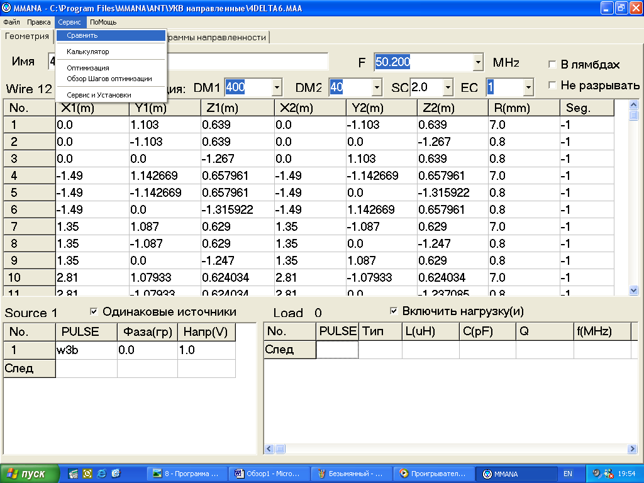Click the load table scroll left arrow
Screen dimensions: 644x483
tap(269, 449)
